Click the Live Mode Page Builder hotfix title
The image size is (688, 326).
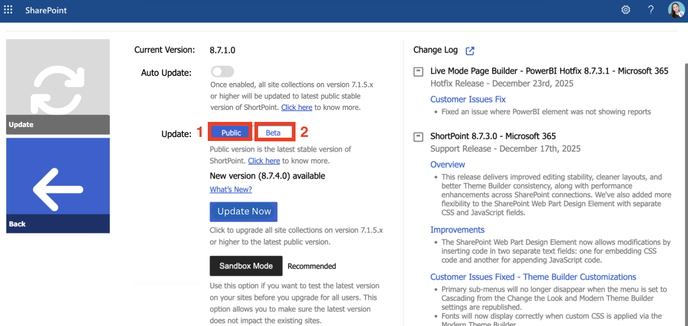[549, 71]
